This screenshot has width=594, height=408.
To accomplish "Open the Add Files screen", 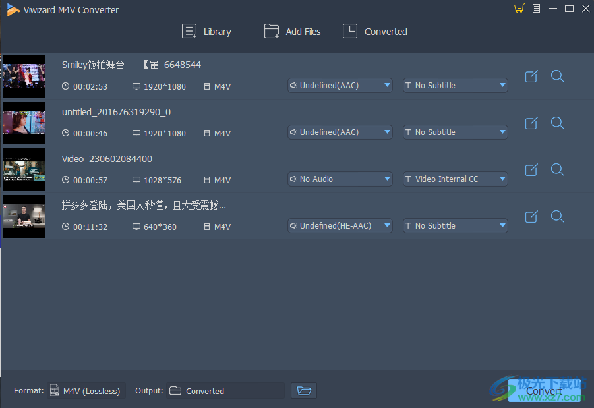I will coord(292,31).
